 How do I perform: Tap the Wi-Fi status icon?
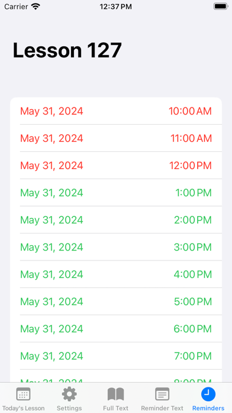coord(35,7)
